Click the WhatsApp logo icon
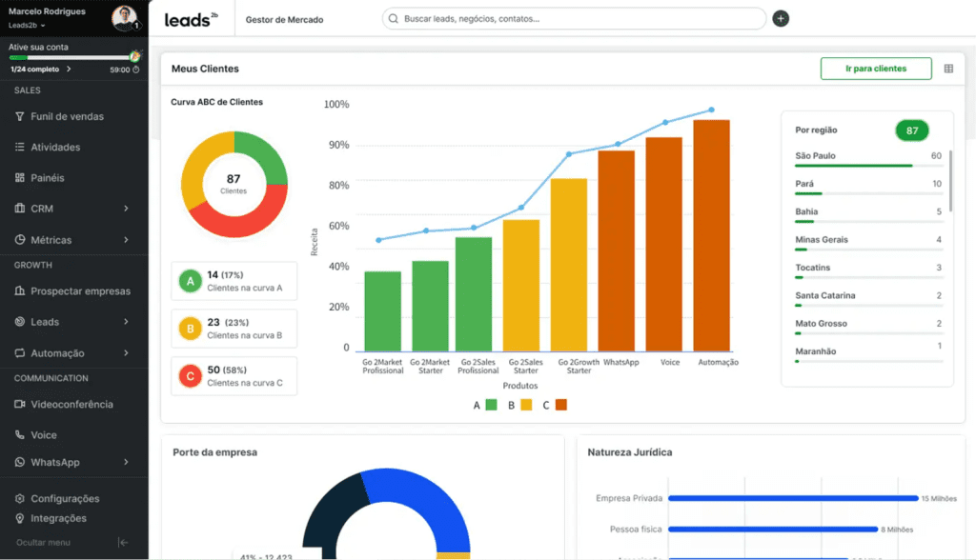Screen dimensions: 976x560 tap(20, 462)
